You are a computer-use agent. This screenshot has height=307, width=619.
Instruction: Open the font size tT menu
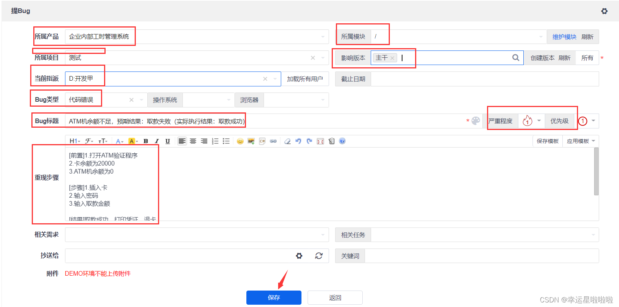103,141
